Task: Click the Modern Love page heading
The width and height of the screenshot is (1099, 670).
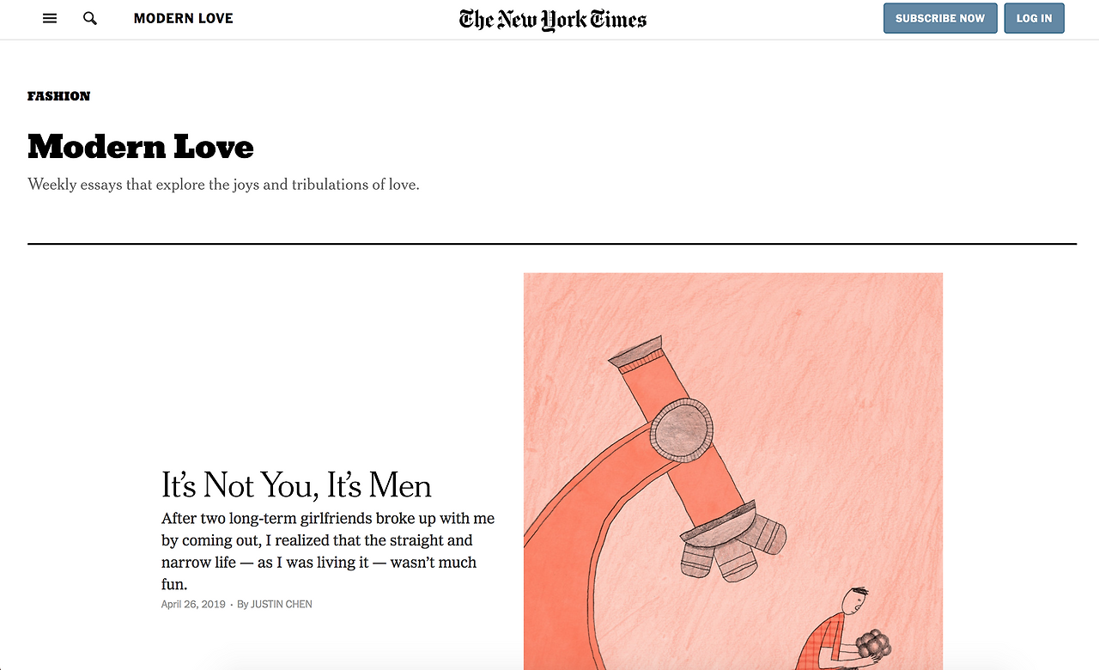Action: (141, 147)
